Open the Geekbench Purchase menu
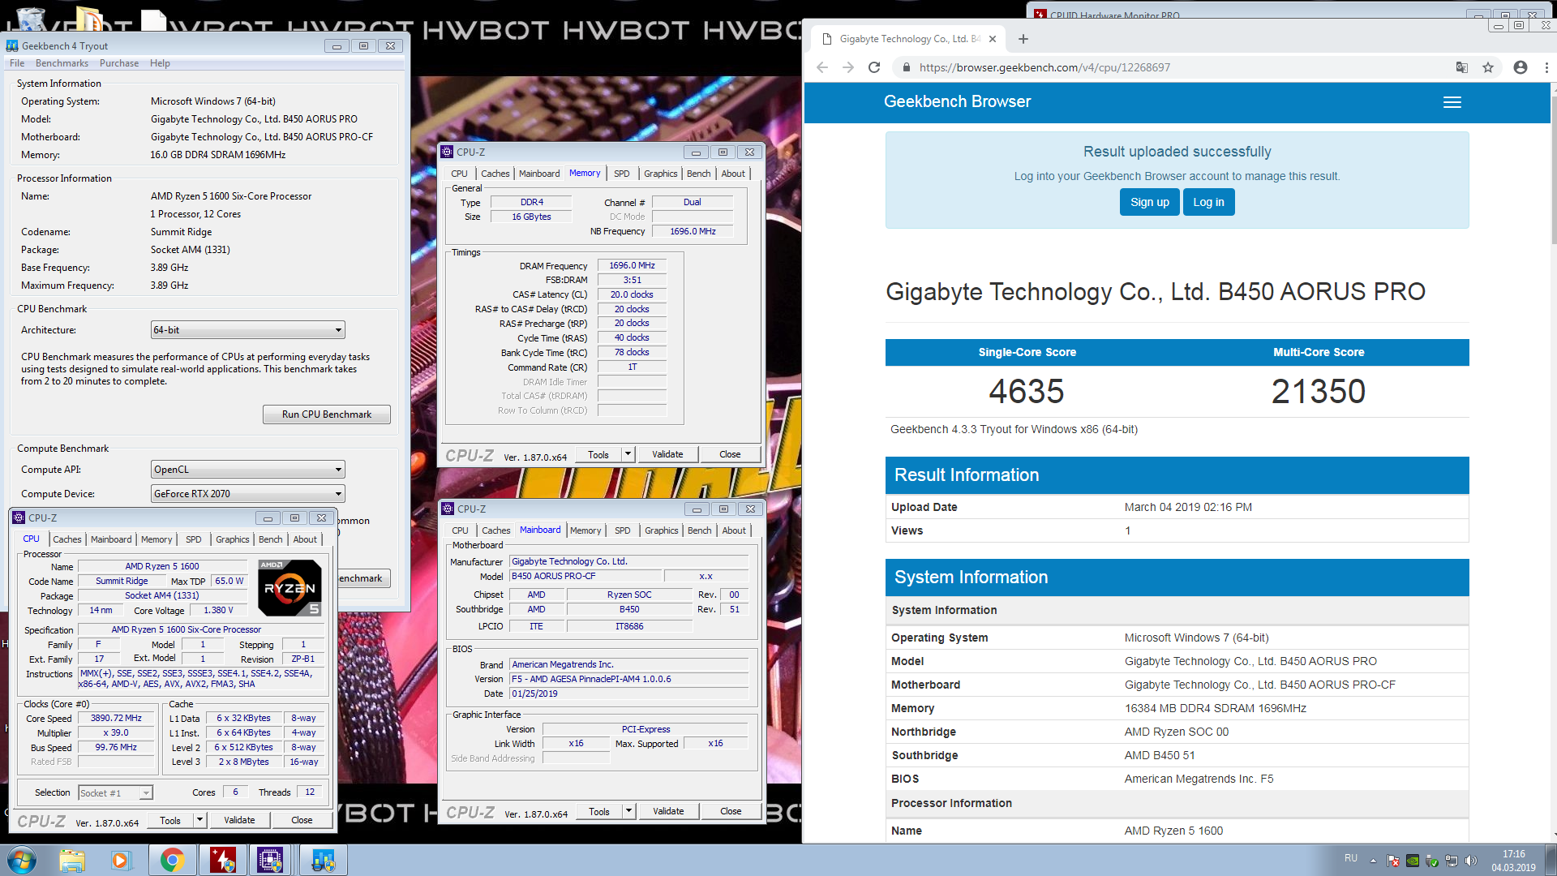This screenshot has height=876, width=1557. click(x=119, y=63)
